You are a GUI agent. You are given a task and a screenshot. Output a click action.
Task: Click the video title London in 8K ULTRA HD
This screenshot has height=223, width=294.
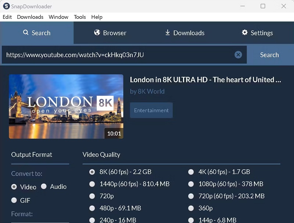coord(205,80)
